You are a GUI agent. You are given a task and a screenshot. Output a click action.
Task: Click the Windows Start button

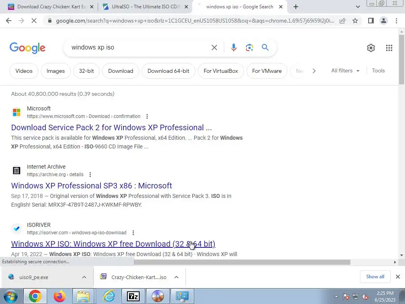[11, 296]
